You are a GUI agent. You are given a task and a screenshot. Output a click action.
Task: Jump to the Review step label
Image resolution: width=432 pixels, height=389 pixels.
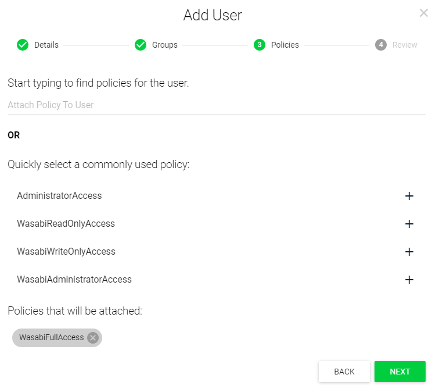[405, 45]
